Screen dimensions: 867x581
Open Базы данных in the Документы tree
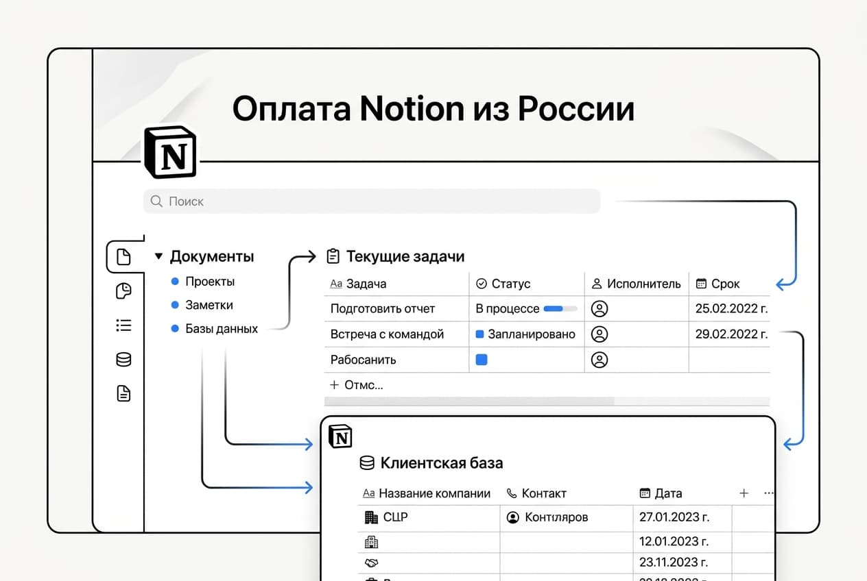coord(222,329)
